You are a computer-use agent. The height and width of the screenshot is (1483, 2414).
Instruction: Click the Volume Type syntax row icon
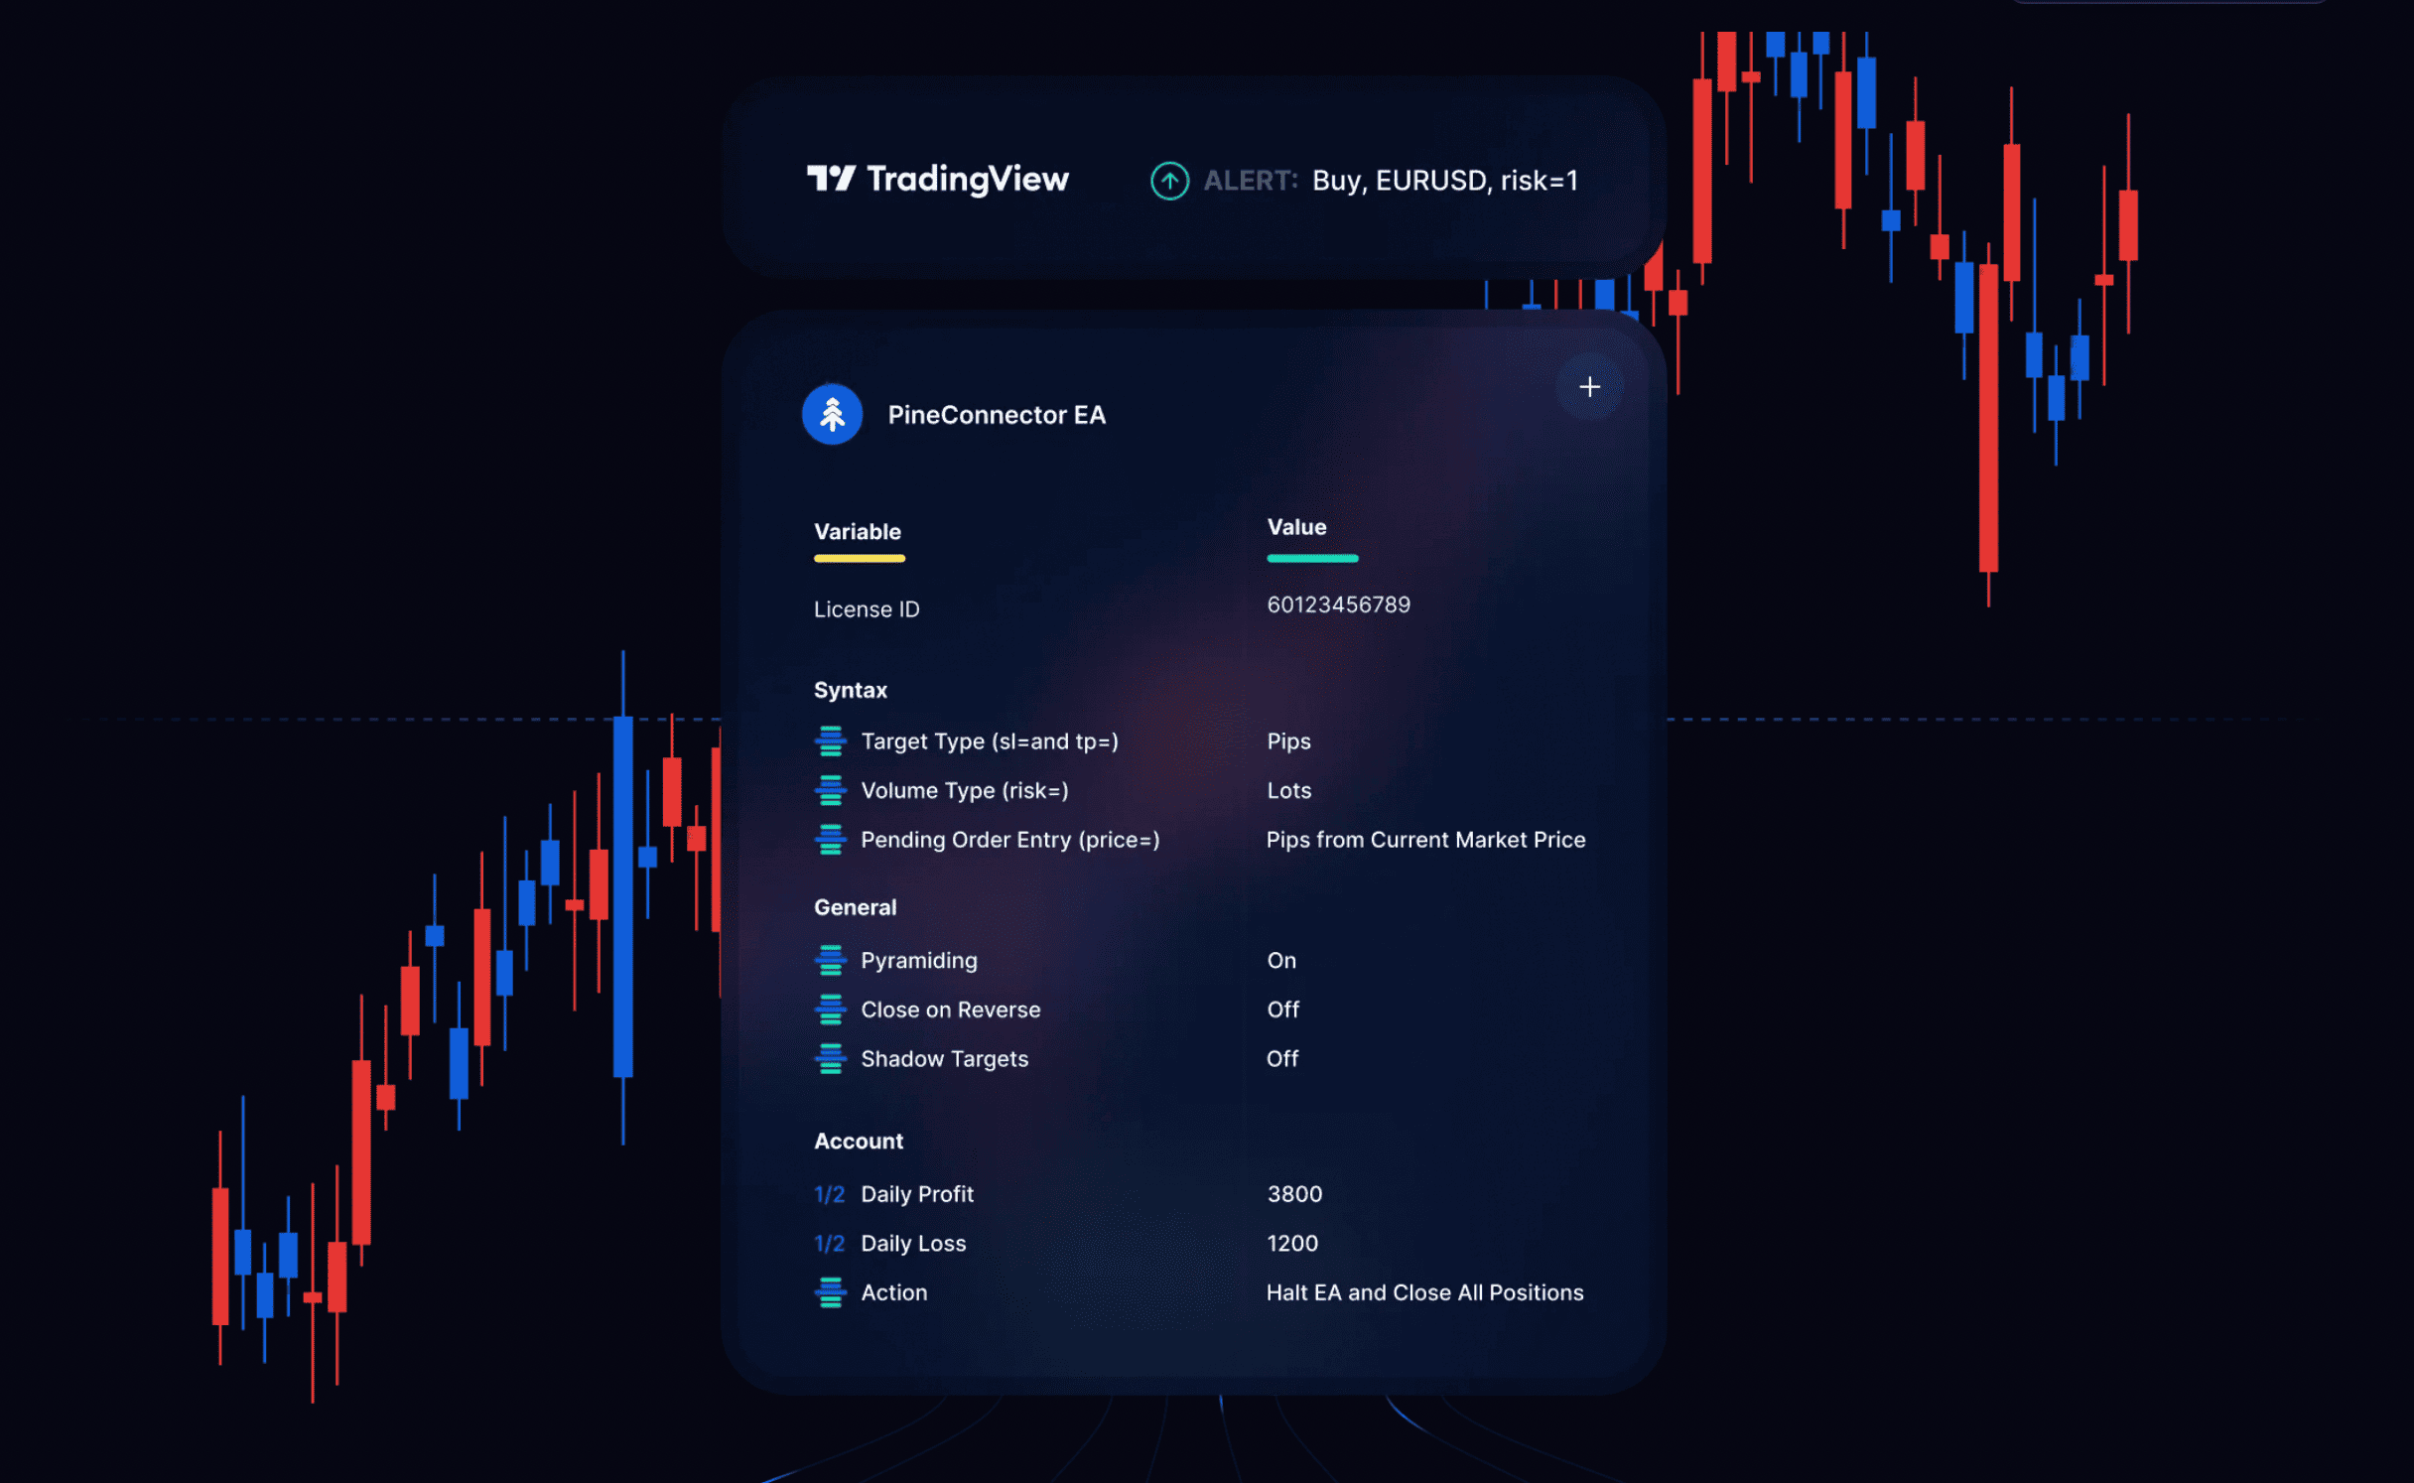click(x=828, y=791)
